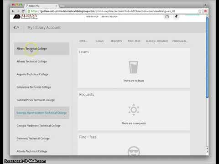Select Coastal Pines Technical College

(42, 100)
